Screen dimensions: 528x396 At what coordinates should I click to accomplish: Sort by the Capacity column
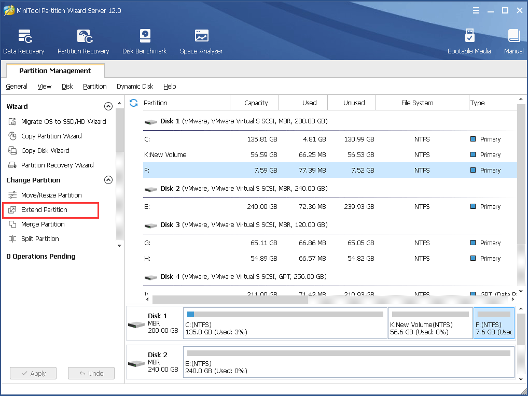click(x=255, y=103)
